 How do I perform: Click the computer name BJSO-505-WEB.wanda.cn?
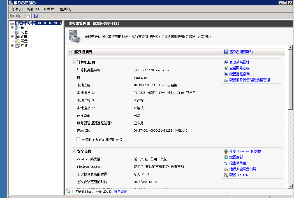[151, 70]
